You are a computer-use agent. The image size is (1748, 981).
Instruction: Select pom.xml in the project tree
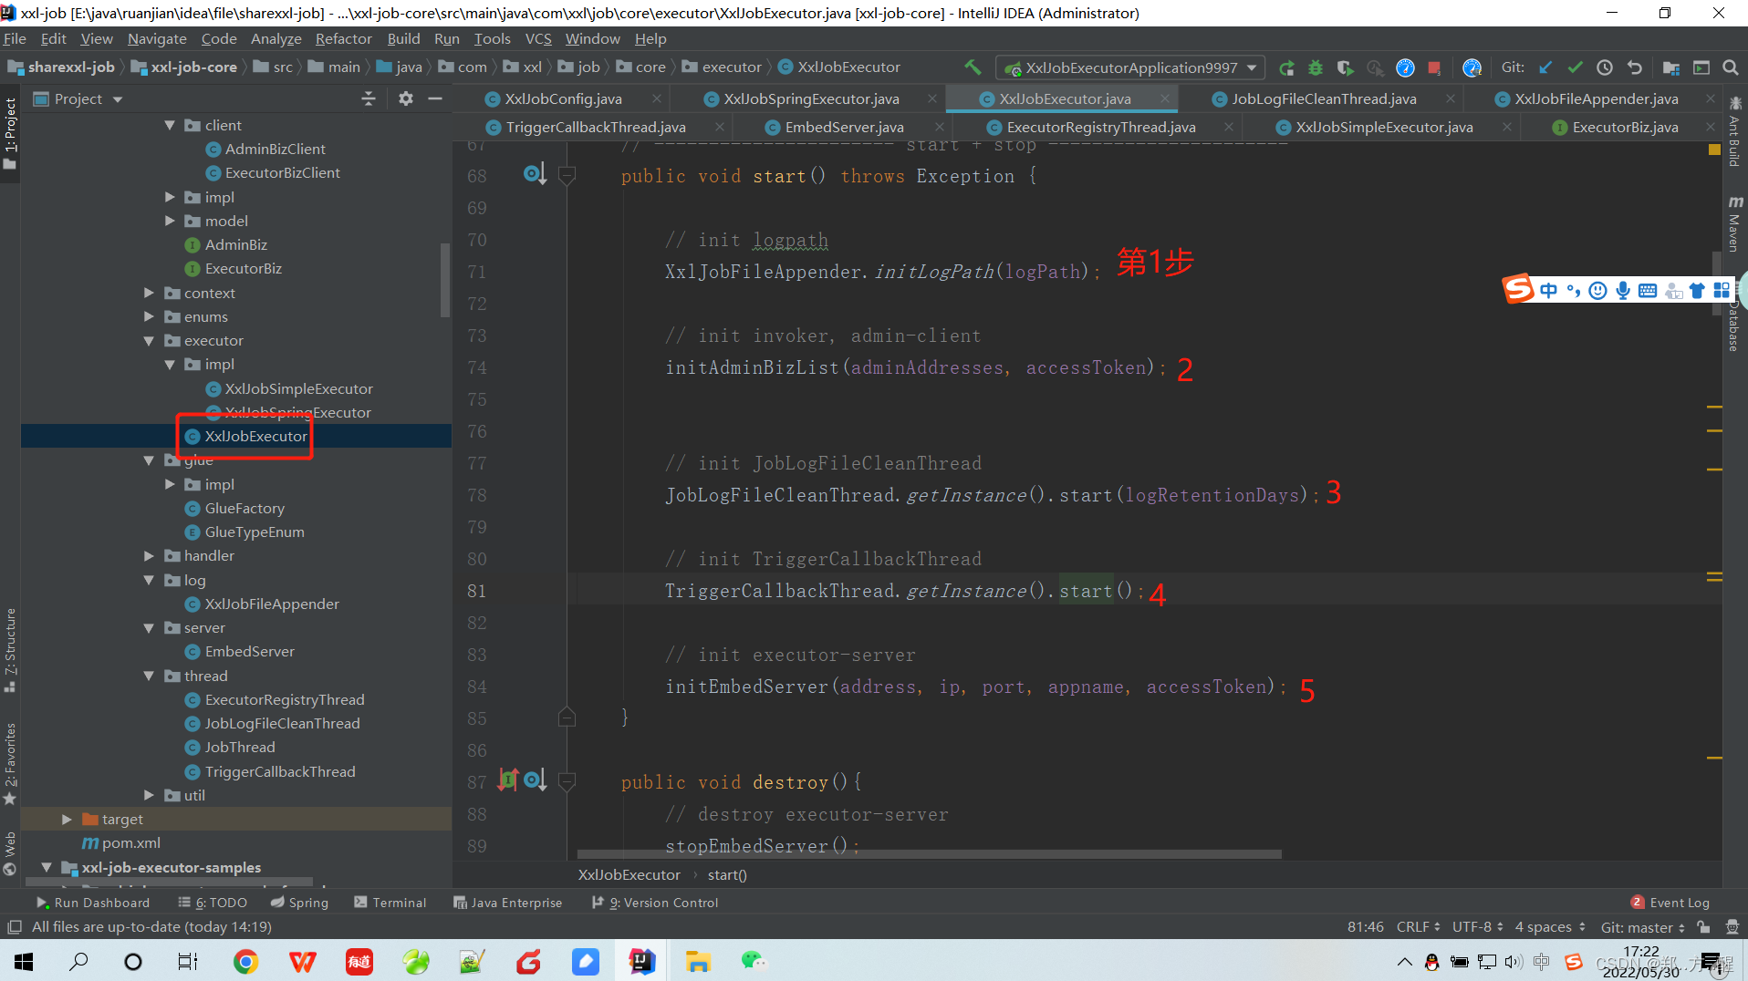(130, 842)
